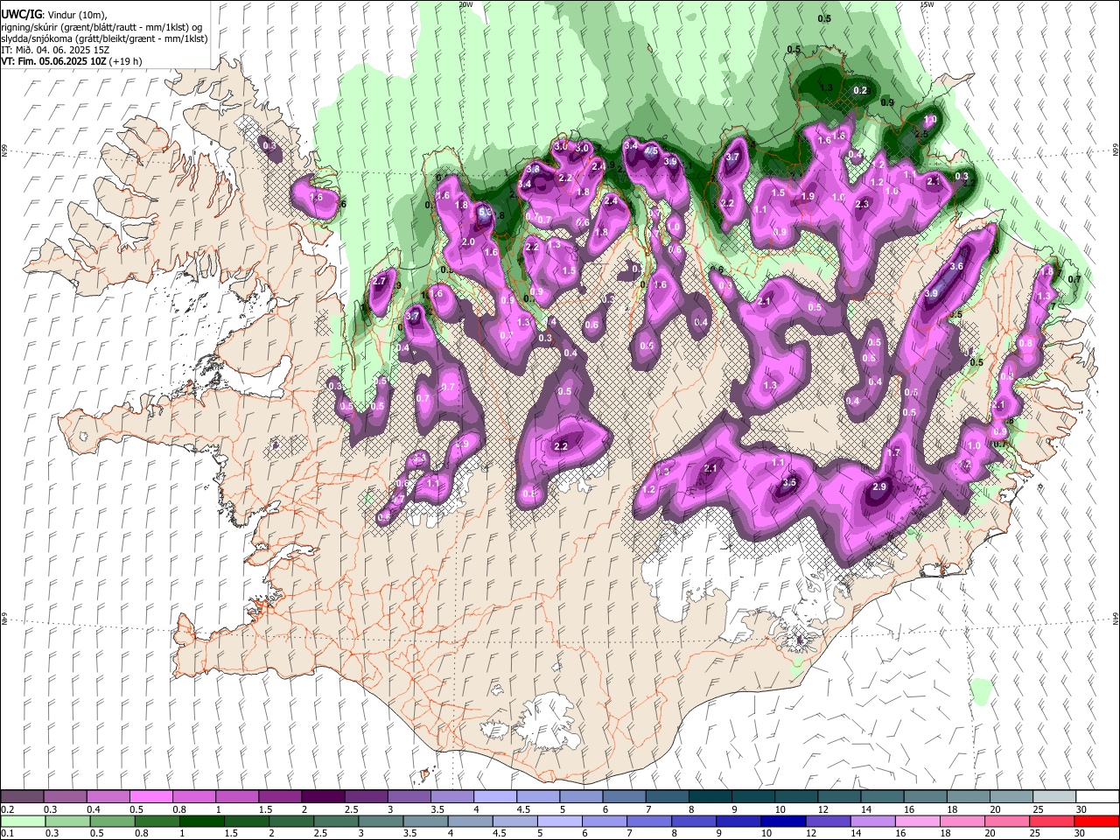Image resolution: width=1120 pixels, height=840 pixels.
Task: Select dark blue lower swatch between 10 and 12
Action: 784,821
